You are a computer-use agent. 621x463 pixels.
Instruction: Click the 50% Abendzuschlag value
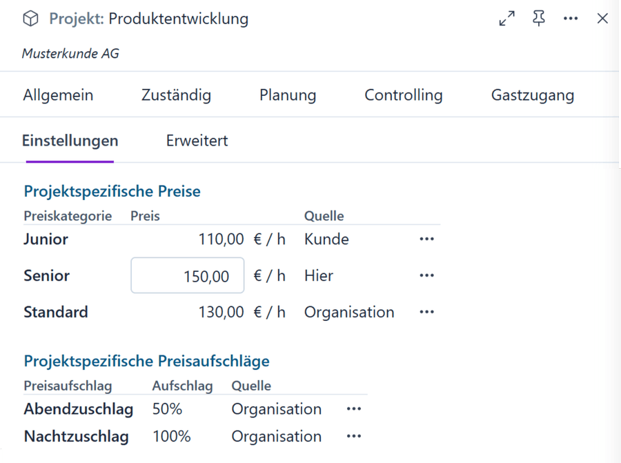[x=167, y=409]
